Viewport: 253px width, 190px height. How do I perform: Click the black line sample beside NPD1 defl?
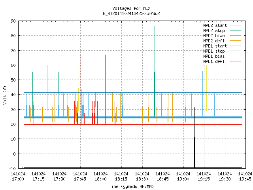(236, 61)
